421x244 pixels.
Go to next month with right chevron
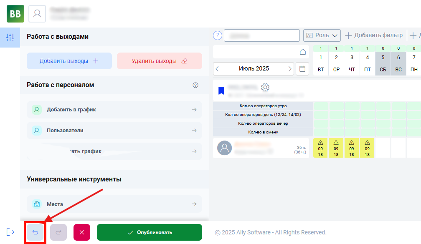[290, 68]
